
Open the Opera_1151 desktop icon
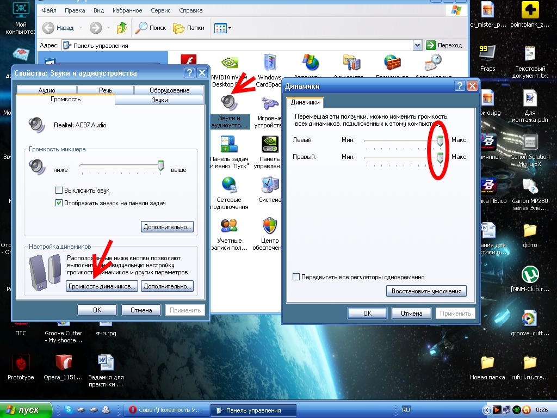pos(63,367)
